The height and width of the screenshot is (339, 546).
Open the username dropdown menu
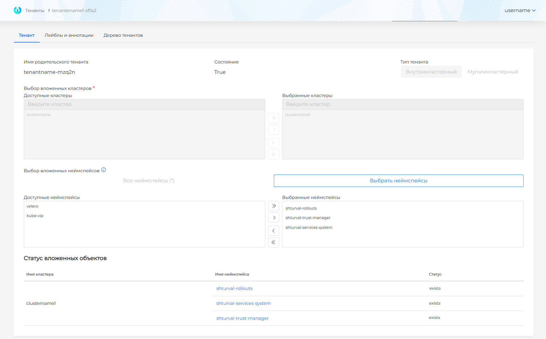click(x=520, y=10)
